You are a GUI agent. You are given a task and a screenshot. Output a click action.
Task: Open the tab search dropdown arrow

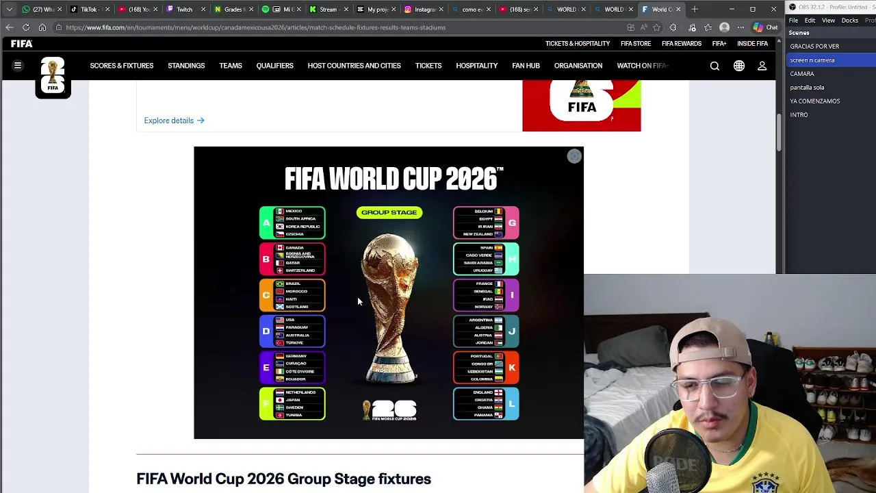[x=9, y=10]
